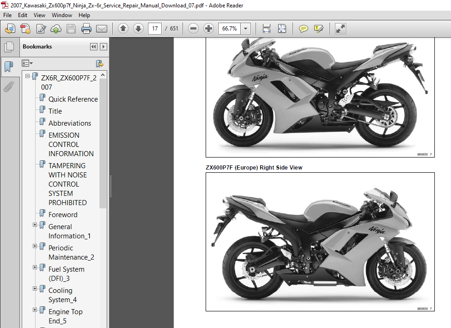Open the Window menu

click(62, 15)
